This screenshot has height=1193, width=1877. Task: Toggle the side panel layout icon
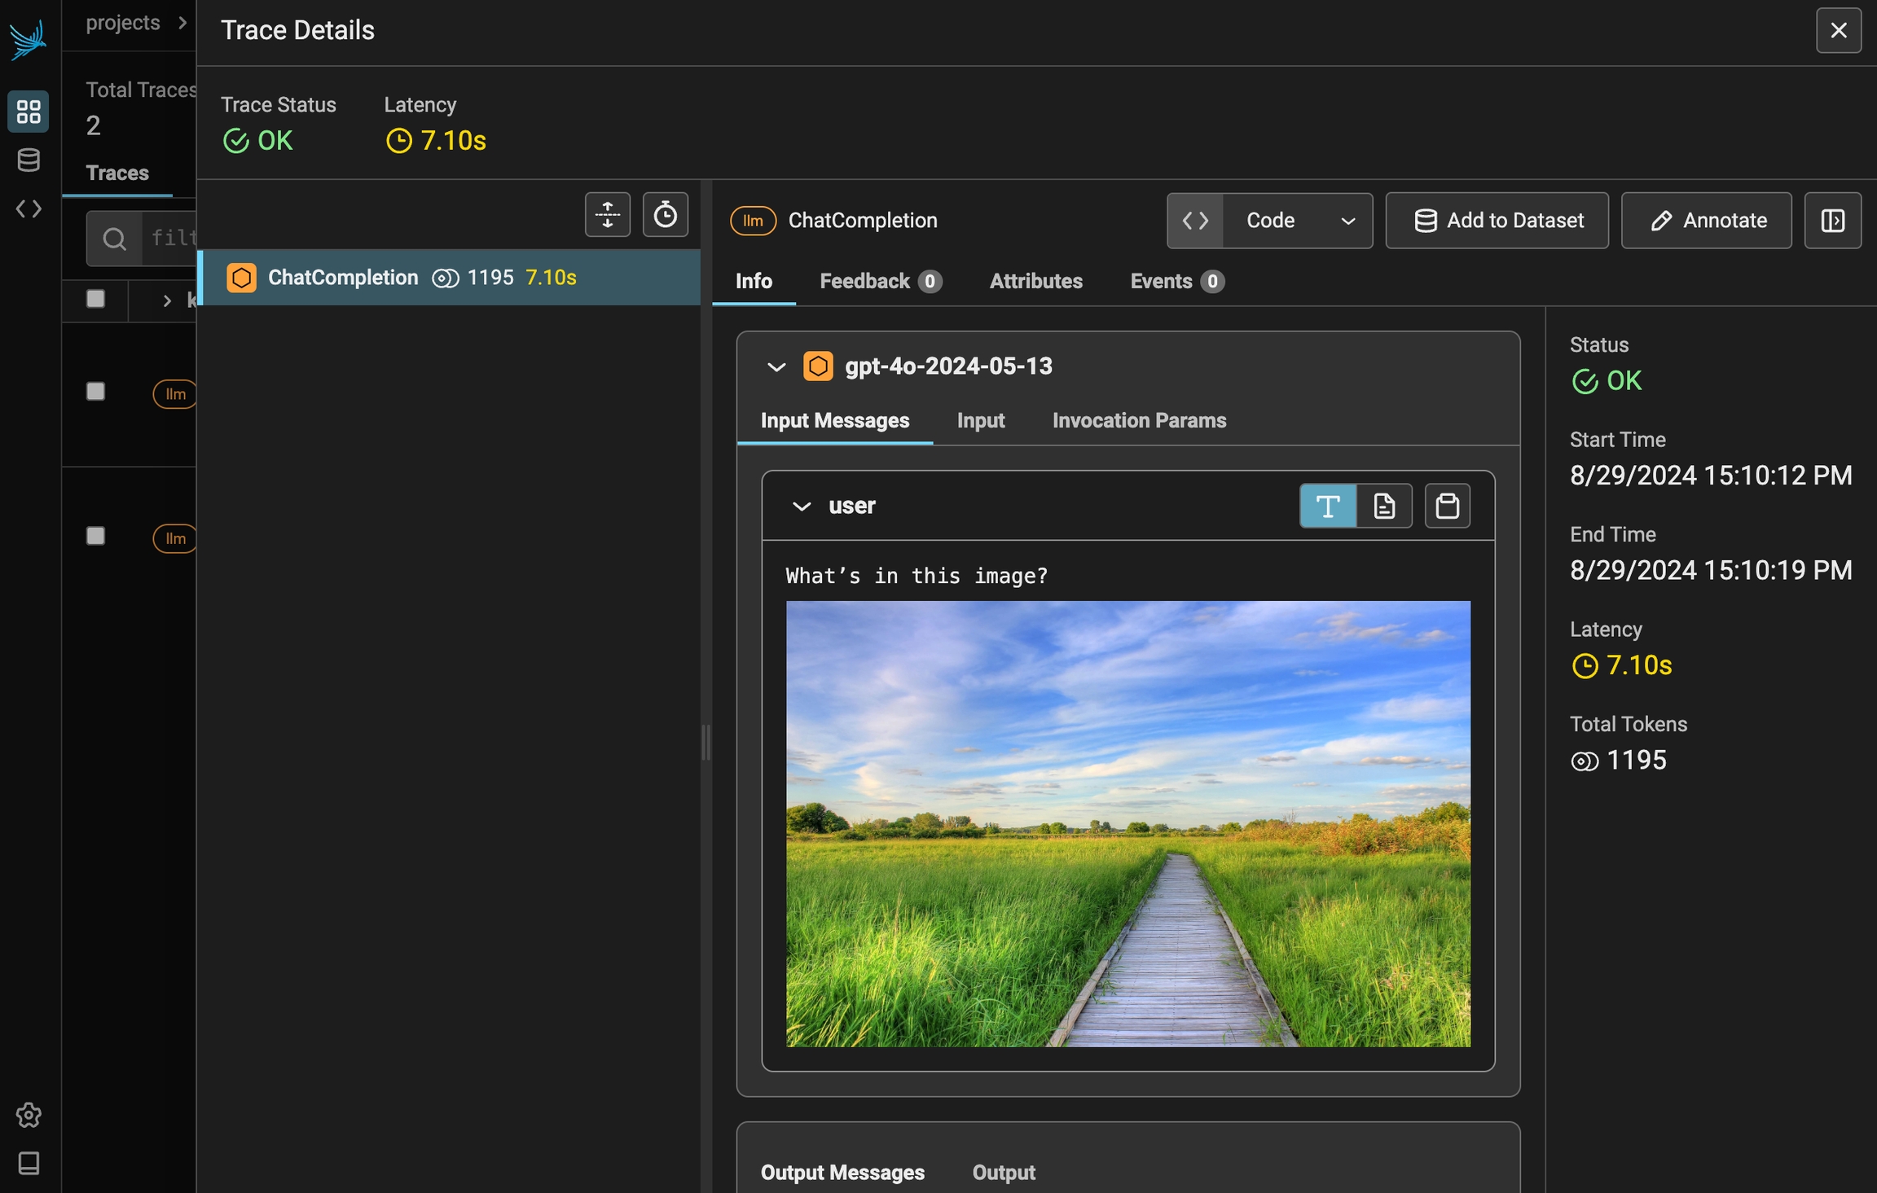pyautogui.click(x=1832, y=221)
